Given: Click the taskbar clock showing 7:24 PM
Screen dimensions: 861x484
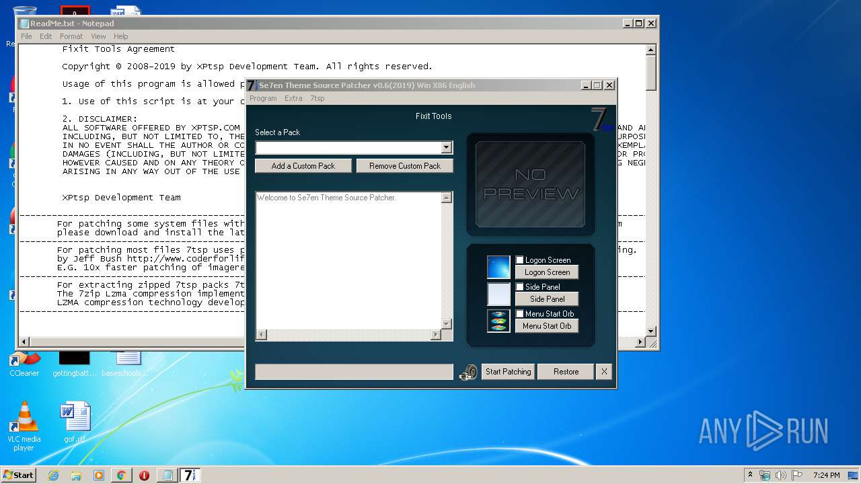Looking at the screenshot, I should coord(826,475).
